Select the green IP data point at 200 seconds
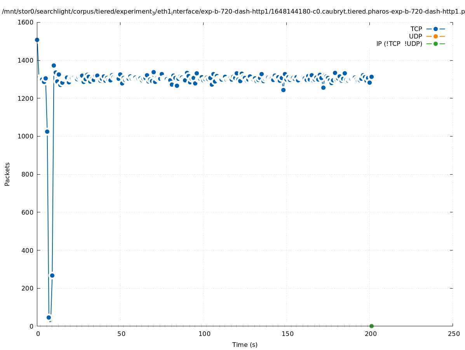This screenshot has height=350, width=465. tap(371, 326)
